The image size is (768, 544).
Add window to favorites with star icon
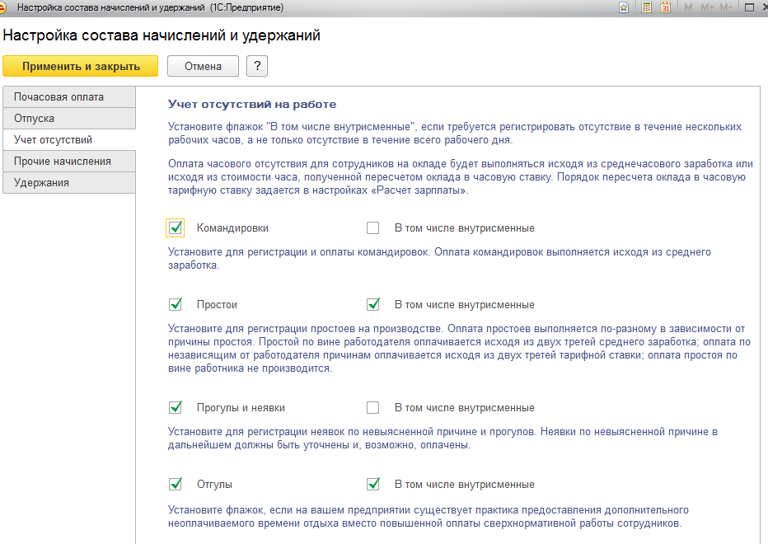click(x=624, y=8)
